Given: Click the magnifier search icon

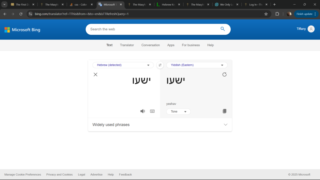Looking at the screenshot, I should [x=222, y=29].
